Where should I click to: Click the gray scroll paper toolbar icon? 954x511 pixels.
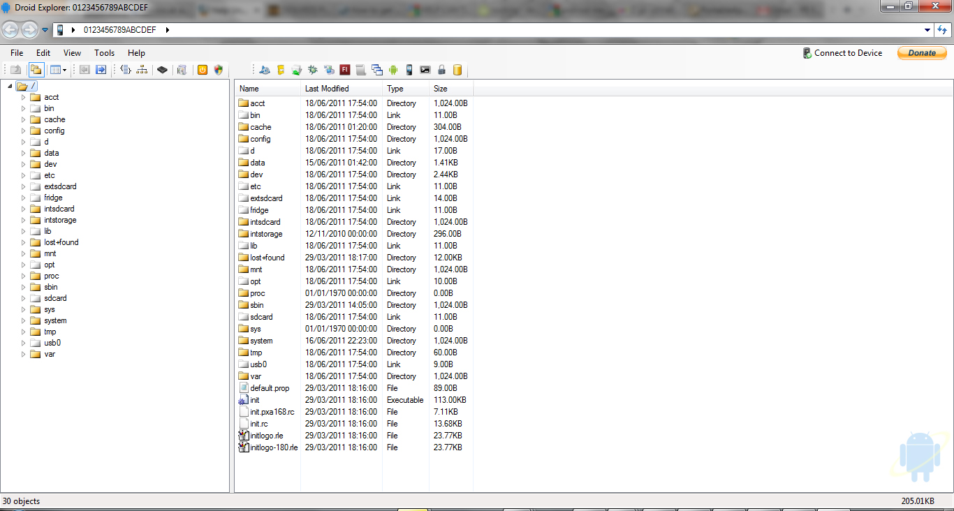click(x=361, y=70)
